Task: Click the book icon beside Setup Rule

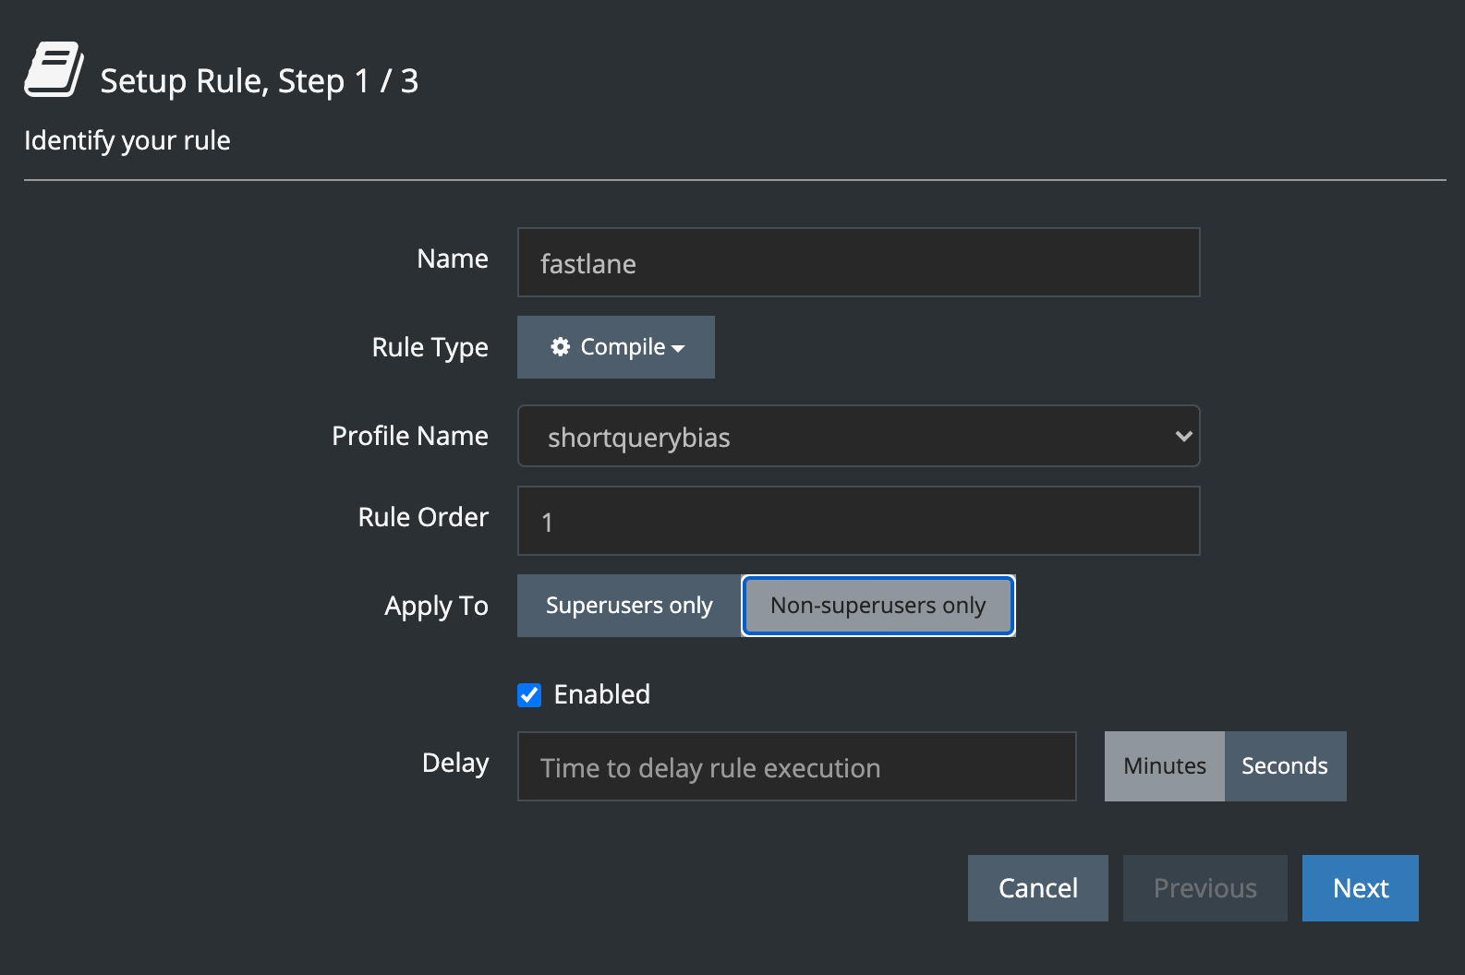Action: [x=54, y=70]
